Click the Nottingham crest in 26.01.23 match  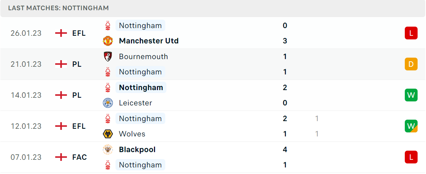pyautogui.click(x=108, y=26)
